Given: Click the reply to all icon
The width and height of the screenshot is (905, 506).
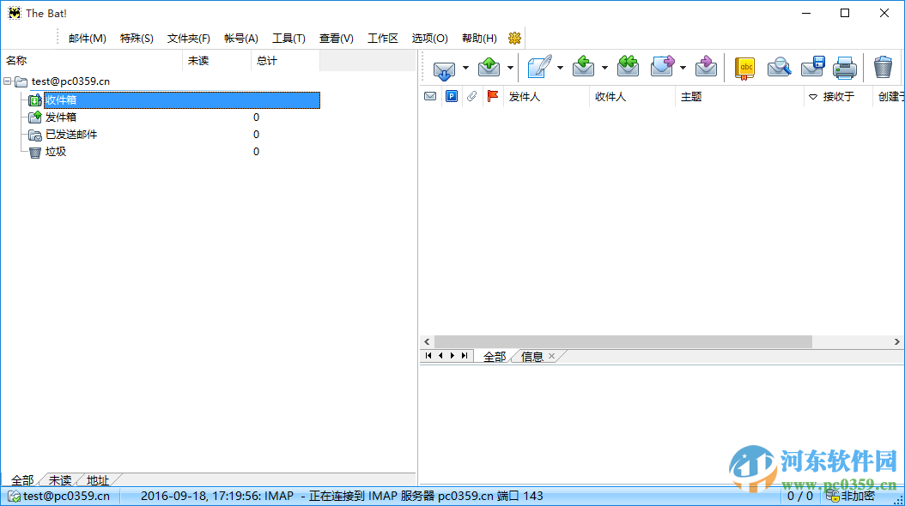Looking at the screenshot, I should (x=628, y=67).
